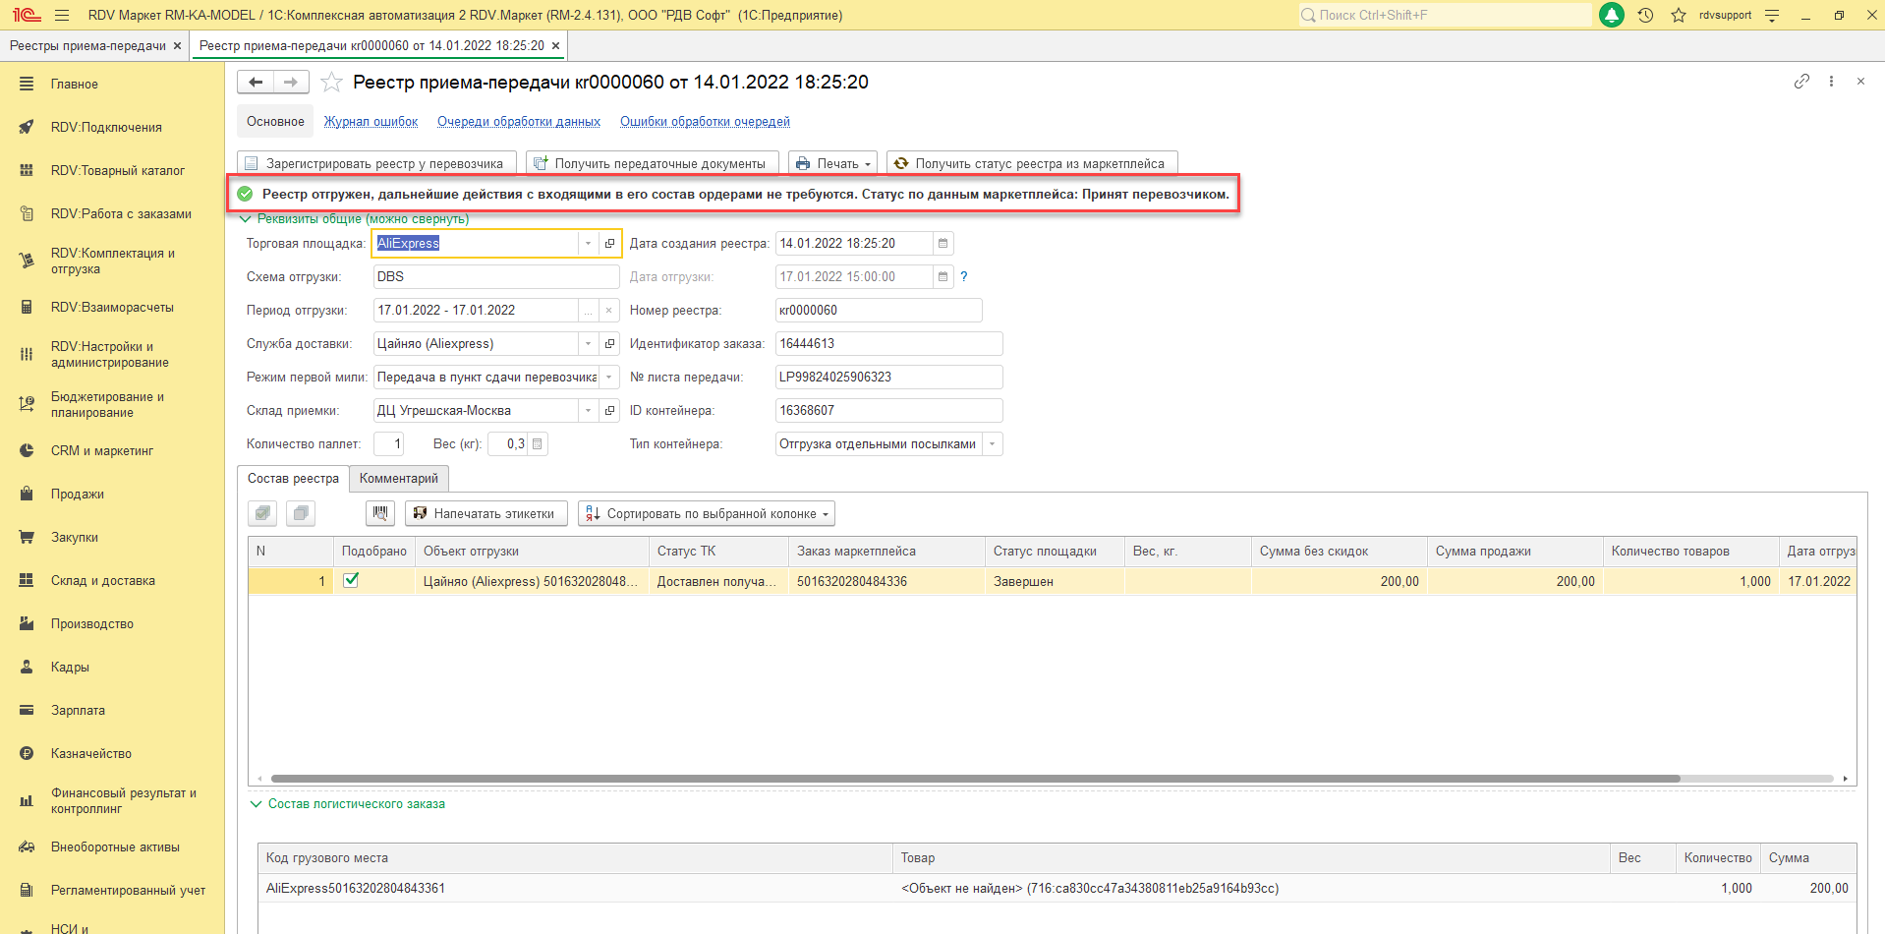Click the Номер реестра input field
The height and width of the screenshot is (934, 1885).
coord(878,311)
